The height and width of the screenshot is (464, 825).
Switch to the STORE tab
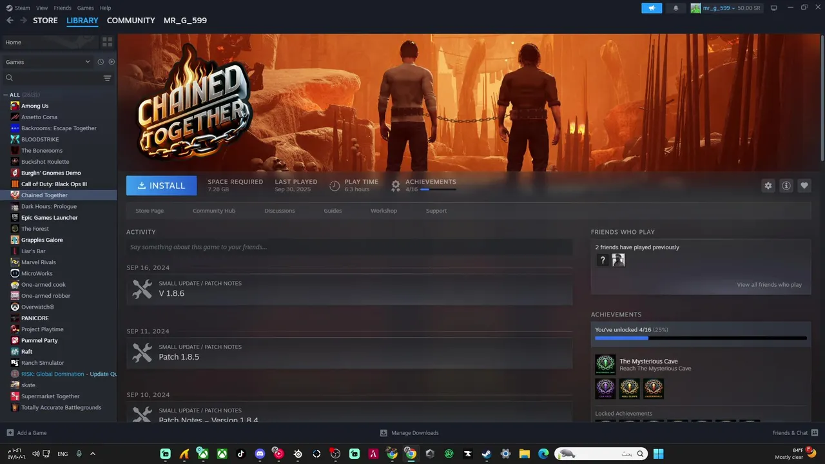pyautogui.click(x=45, y=21)
